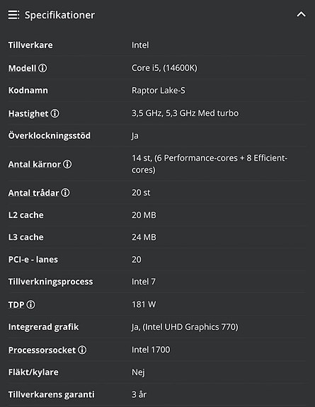Open the Hastighet info icon
315x407 pixels.
pos(55,113)
